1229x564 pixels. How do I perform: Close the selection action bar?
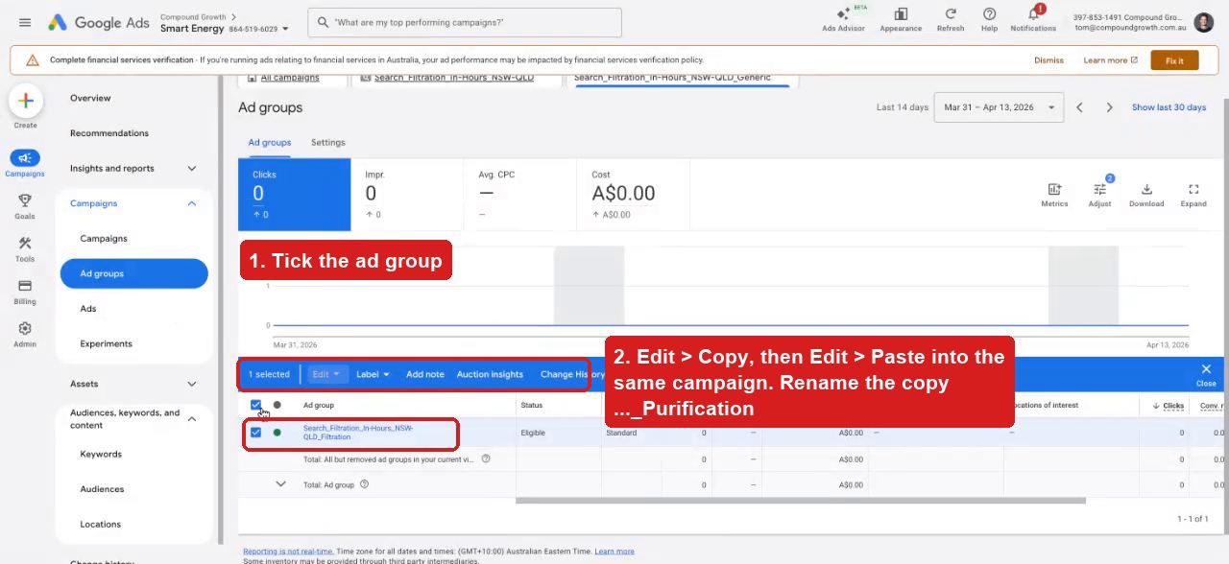[x=1206, y=374]
